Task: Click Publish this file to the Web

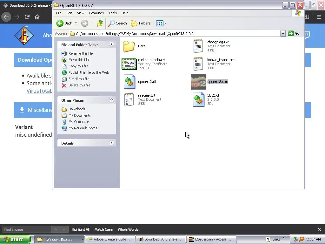Action: [x=89, y=72]
